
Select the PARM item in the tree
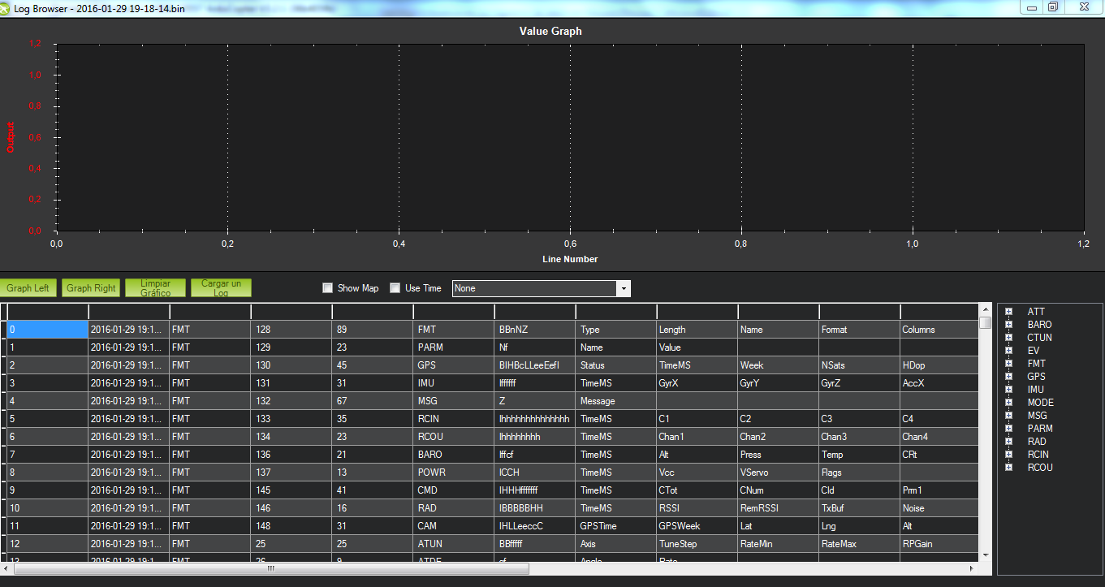(x=1039, y=429)
